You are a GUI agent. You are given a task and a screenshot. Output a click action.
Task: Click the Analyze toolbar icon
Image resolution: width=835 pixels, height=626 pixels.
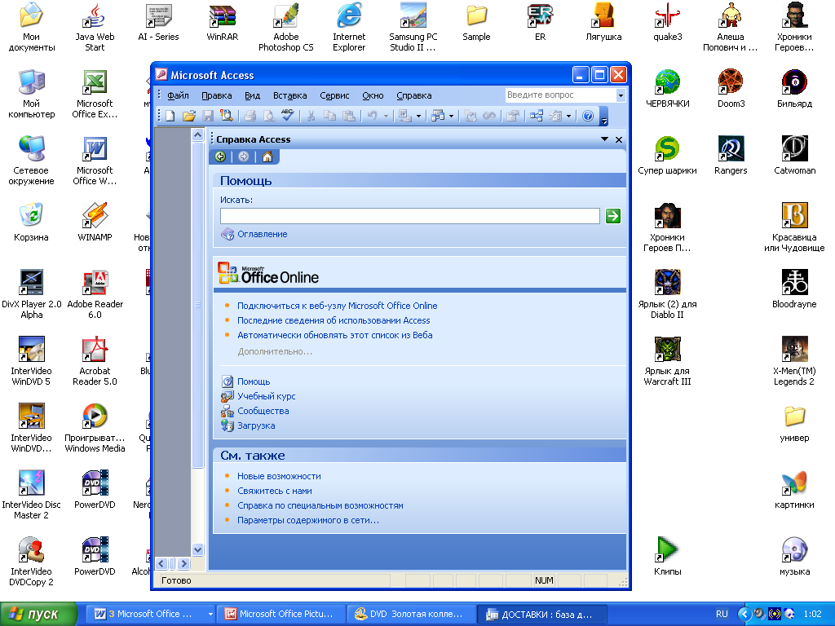[x=438, y=116]
